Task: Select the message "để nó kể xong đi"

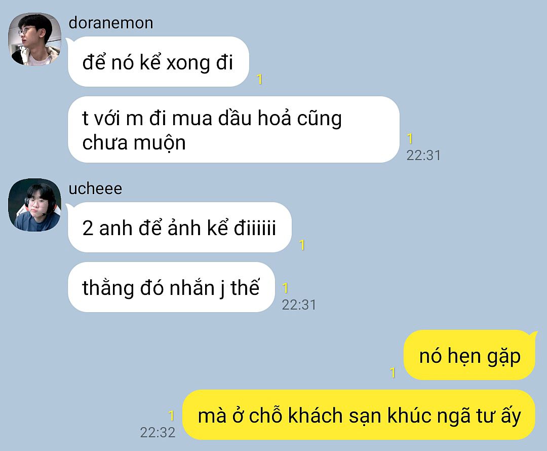Action: 159,62
